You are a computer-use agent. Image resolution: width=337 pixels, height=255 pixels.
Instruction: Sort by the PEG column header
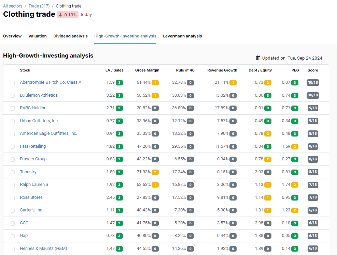point(295,70)
